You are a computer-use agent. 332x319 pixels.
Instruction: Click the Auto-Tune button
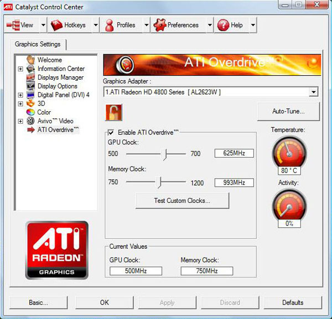[288, 111]
